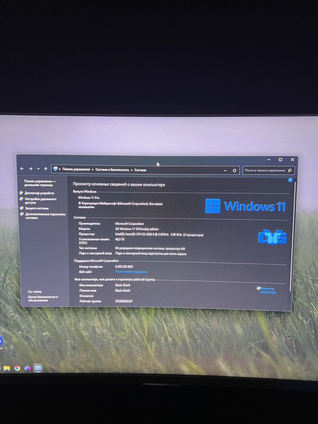Launch Google Chrome from the taskbar
318x424 pixels.
17,368
